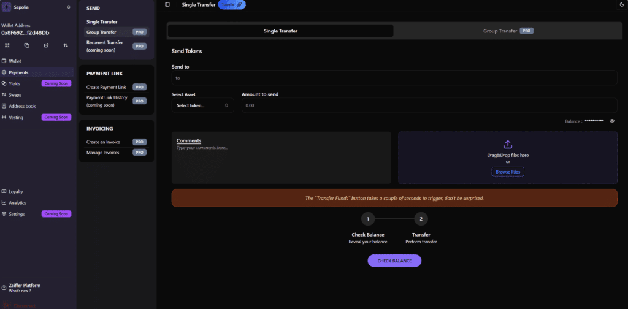
Task: Open the Tutorial badge
Action: tap(232, 4)
